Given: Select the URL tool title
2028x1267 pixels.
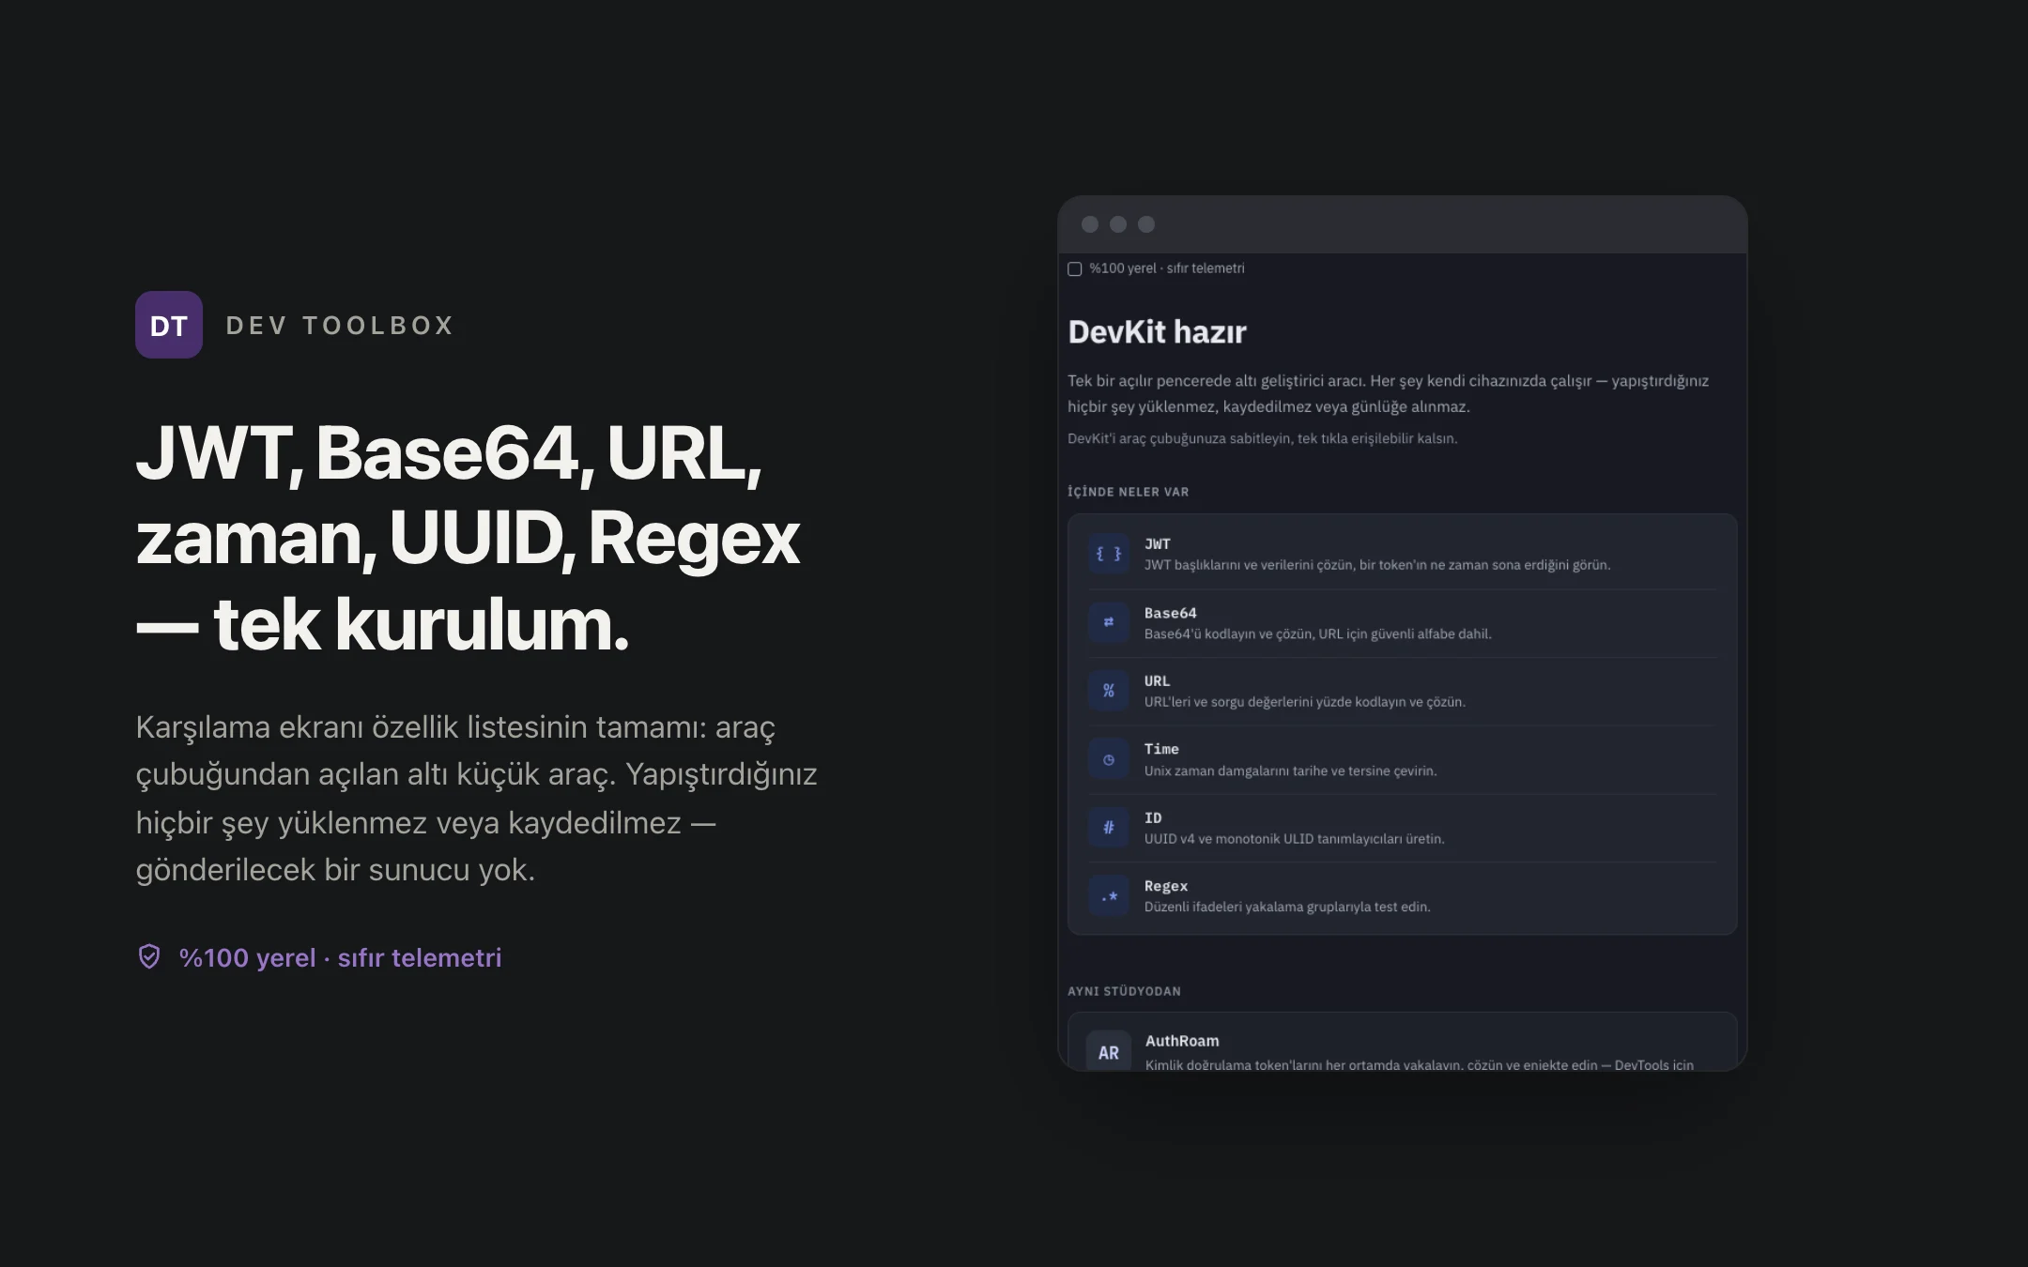Looking at the screenshot, I should [1158, 680].
